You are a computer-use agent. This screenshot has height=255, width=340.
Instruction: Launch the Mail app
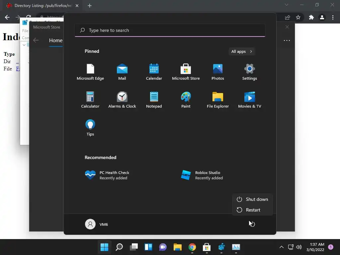click(x=122, y=72)
